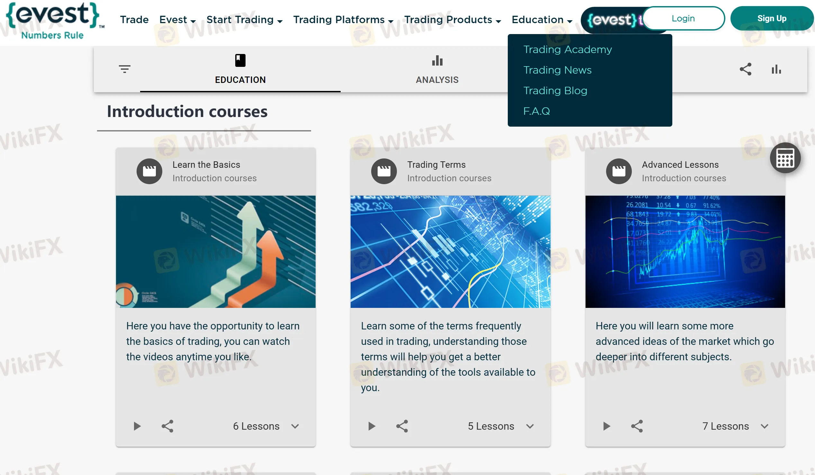Image resolution: width=815 pixels, height=475 pixels.
Task: Expand the 7 Lessons chevron
Action: click(764, 426)
